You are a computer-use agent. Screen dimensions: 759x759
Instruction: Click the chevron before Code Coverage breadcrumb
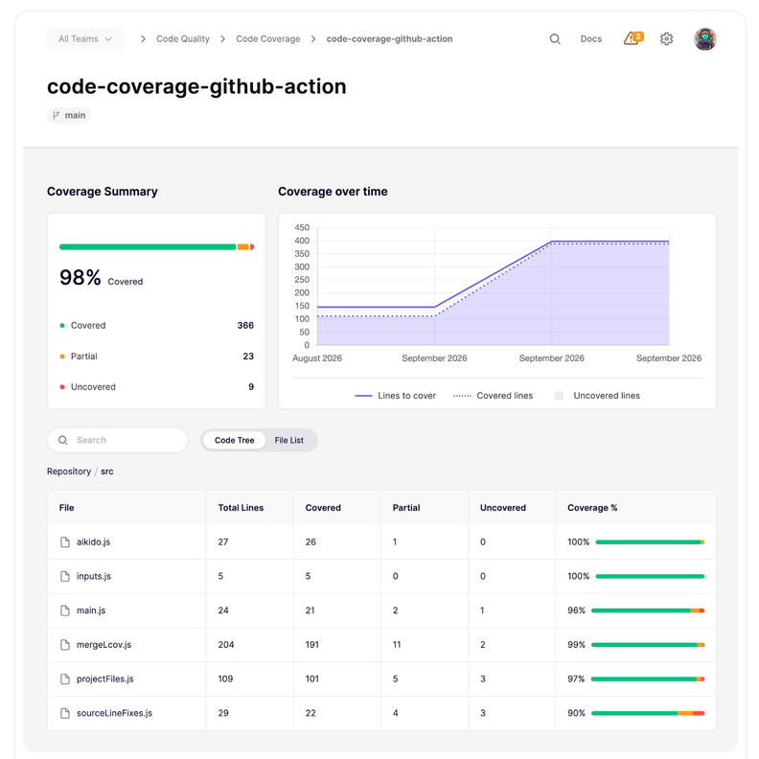(222, 38)
